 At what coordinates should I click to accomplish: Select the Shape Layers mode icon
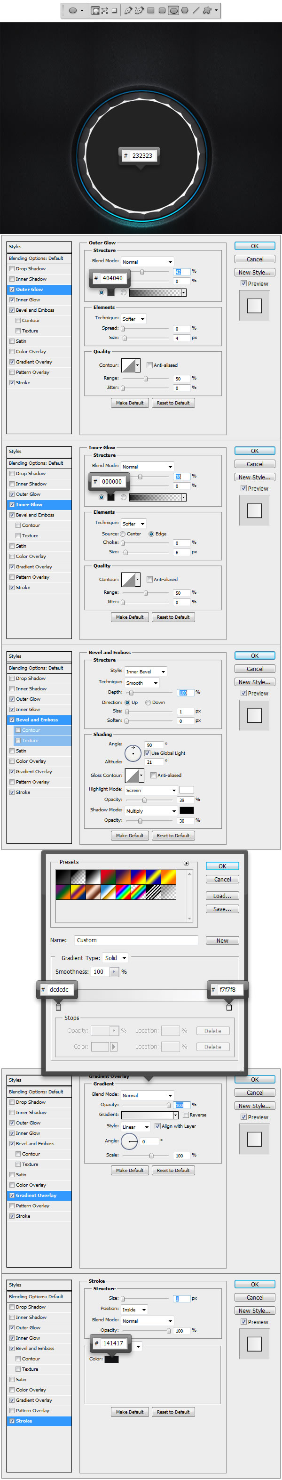pyautogui.click(x=95, y=10)
